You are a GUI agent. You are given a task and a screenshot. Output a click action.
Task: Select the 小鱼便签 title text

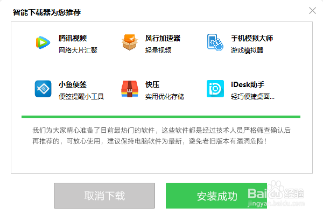click(x=73, y=84)
